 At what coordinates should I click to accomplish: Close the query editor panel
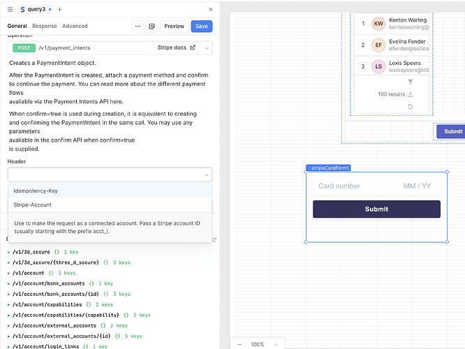click(x=211, y=10)
